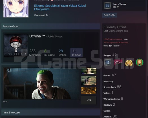
Task: Open the golden-toned third thumbnail
Action: click(x=89, y=90)
